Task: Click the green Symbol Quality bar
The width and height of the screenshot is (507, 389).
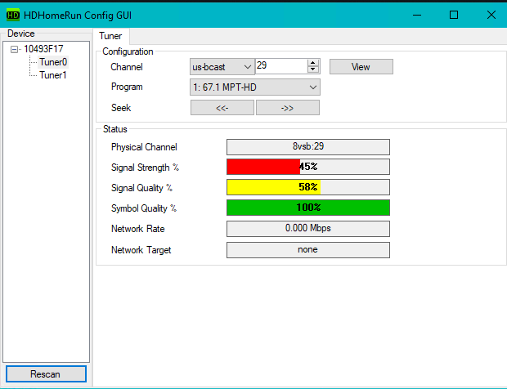Action: [x=308, y=208]
